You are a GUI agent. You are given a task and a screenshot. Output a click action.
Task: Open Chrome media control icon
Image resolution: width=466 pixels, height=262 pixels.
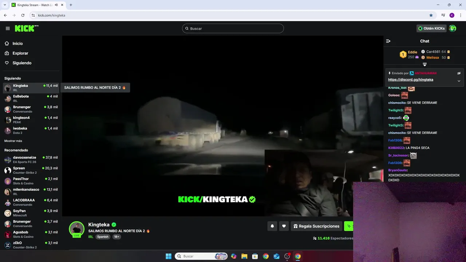(x=443, y=15)
